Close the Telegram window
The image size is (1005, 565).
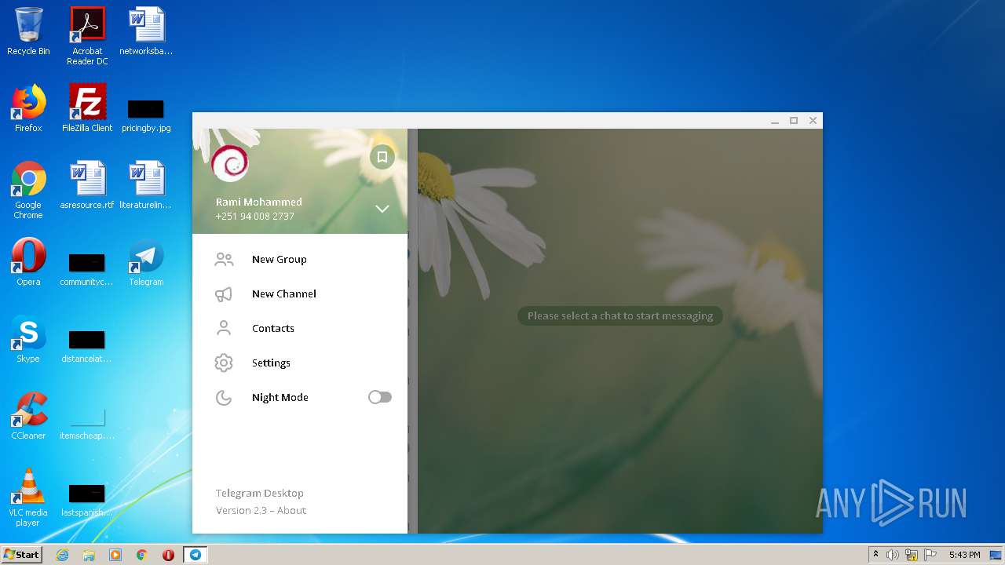coord(813,121)
